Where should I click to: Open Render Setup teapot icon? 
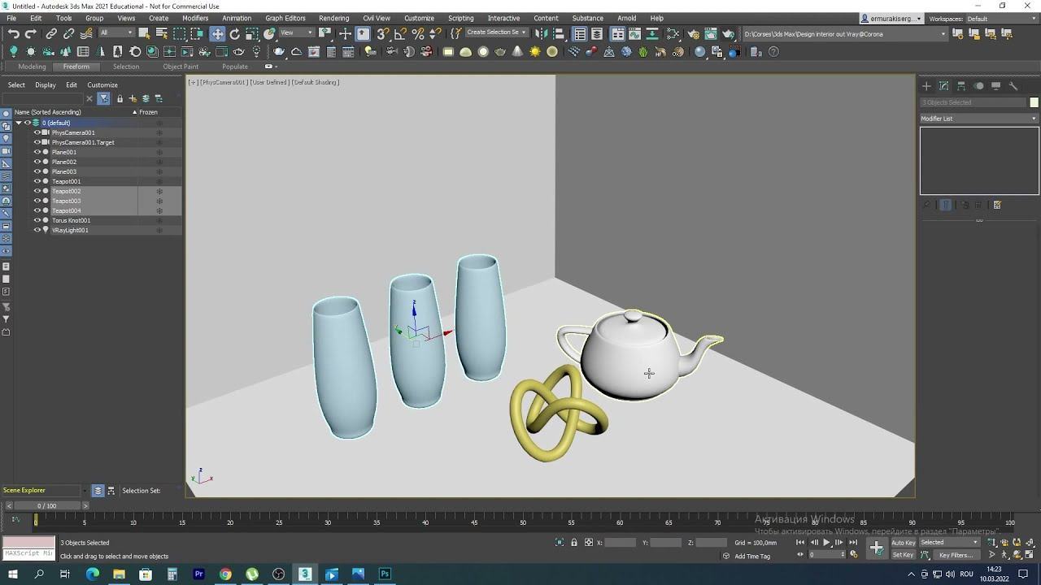[x=693, y=33]
